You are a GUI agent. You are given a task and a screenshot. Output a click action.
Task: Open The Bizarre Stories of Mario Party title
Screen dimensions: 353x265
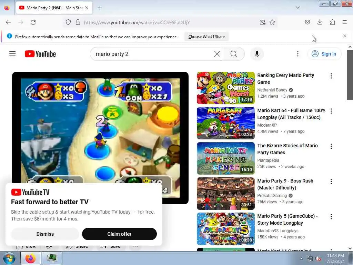point(288,149)
